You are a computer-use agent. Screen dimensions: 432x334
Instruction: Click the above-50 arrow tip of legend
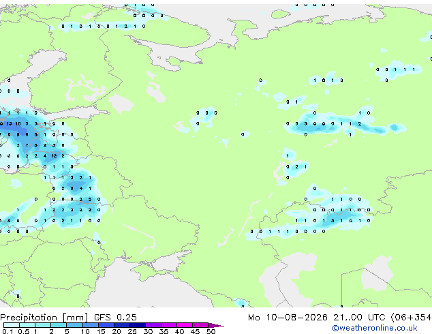[x=216, y=325]
